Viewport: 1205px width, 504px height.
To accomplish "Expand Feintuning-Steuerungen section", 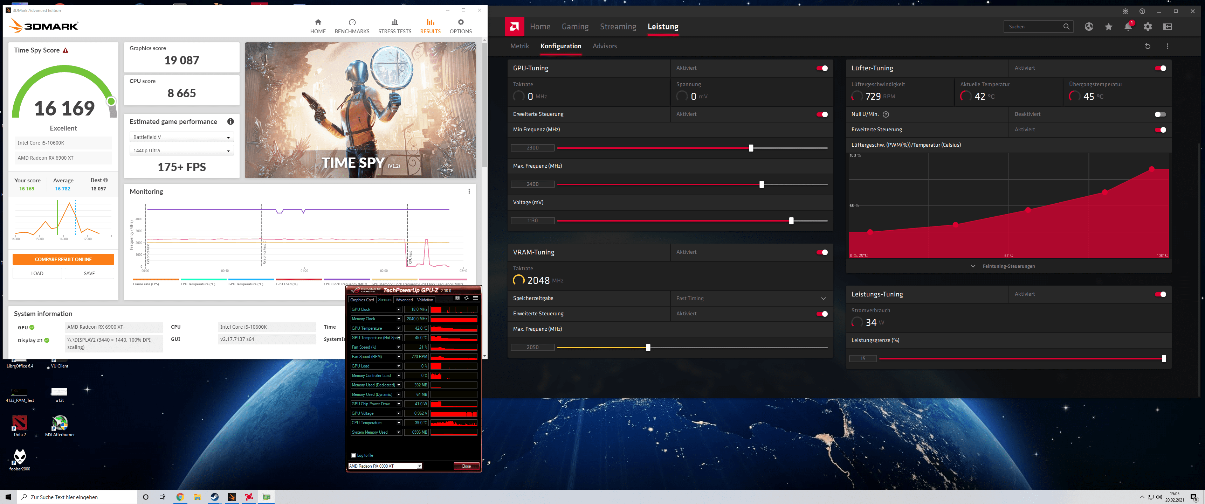I will pyautogui.click(x=1003, y=266).
